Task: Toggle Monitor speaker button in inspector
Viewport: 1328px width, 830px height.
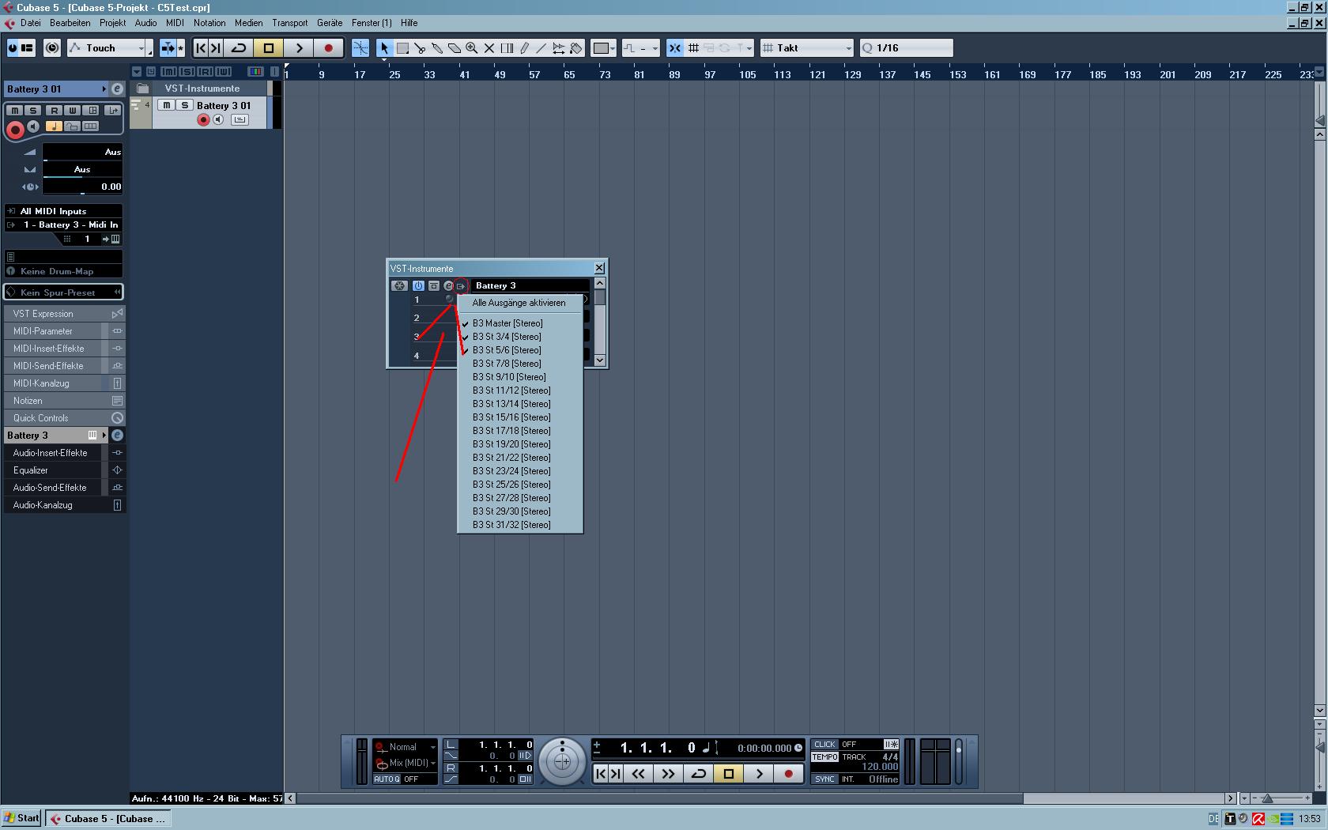Action: [33, 126]
